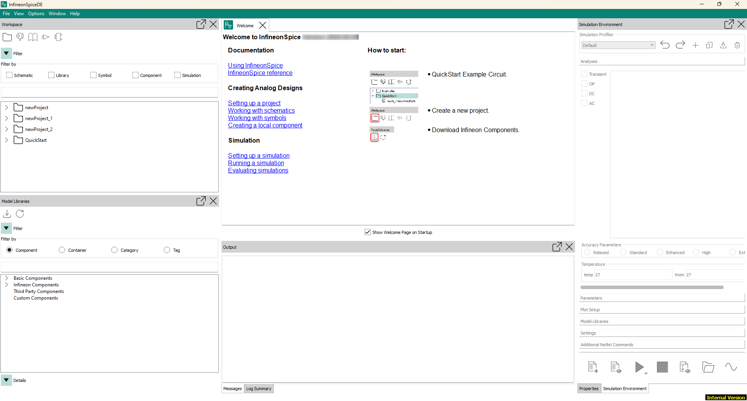Click the horizontal scrollbar in Simulation Environment
This screenshot has height=401, width=747.
652,288
